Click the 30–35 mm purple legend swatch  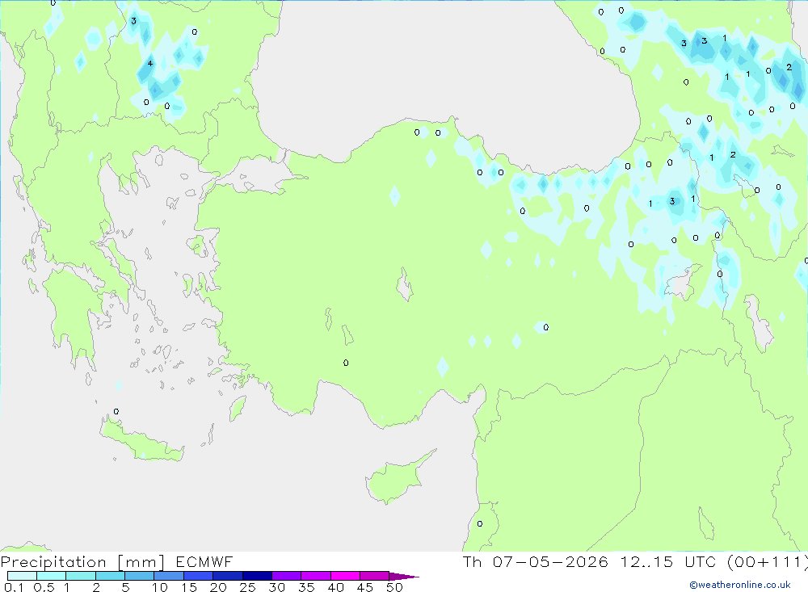287,576
